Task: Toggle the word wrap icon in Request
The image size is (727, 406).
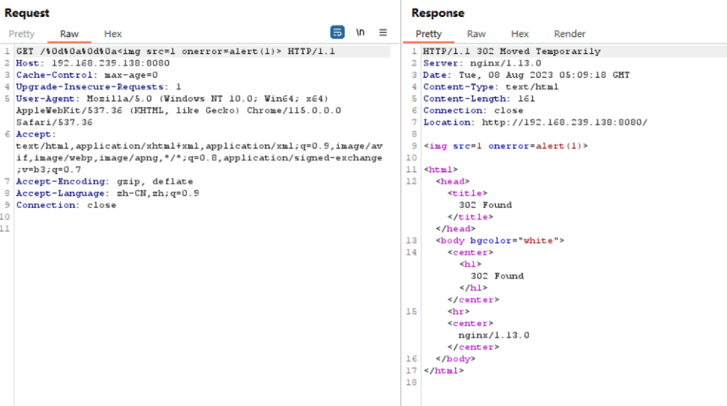Action: (337, 32)
